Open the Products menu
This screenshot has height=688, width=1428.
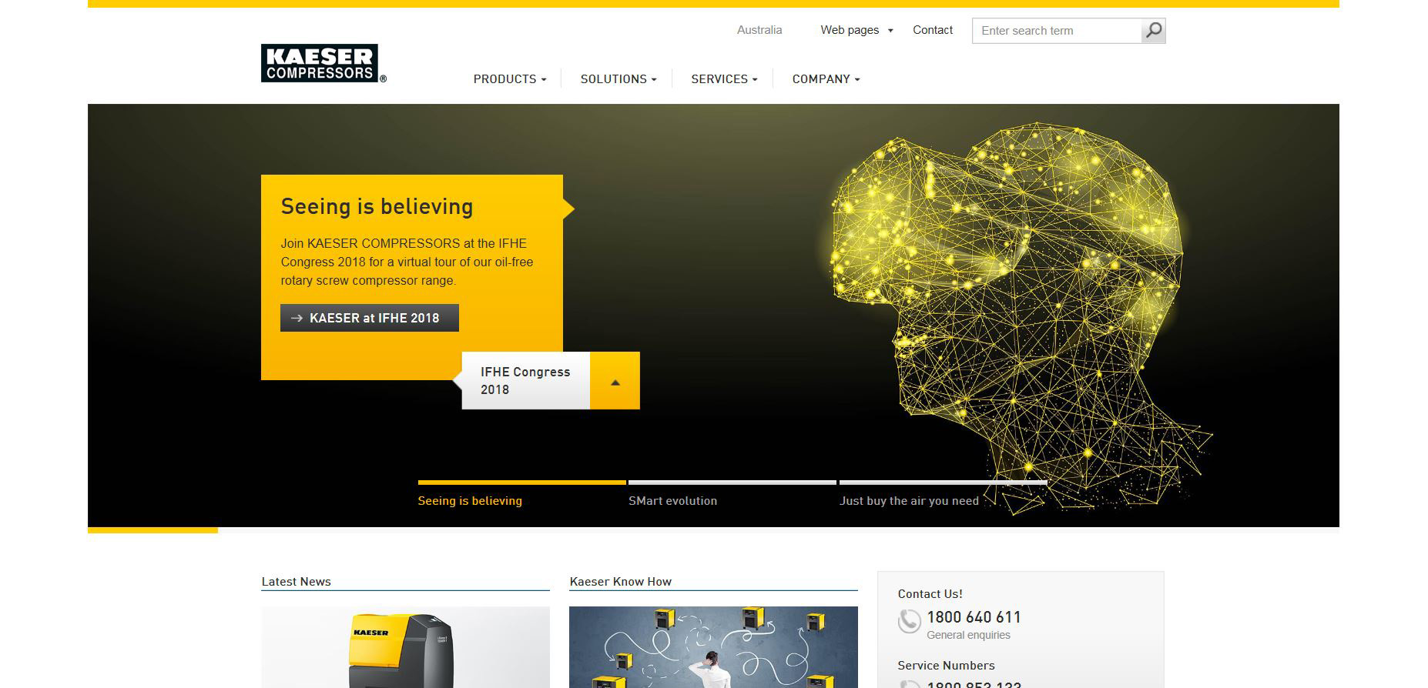pyautogui.click(x=510, y=79)
